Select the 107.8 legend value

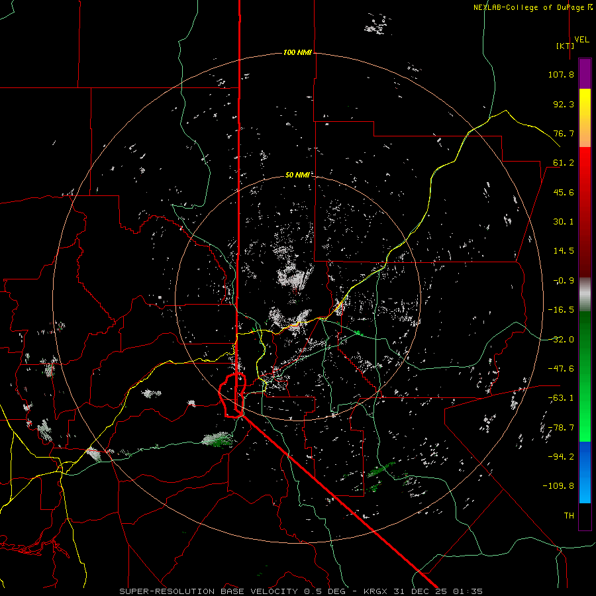tap(561, 74)
